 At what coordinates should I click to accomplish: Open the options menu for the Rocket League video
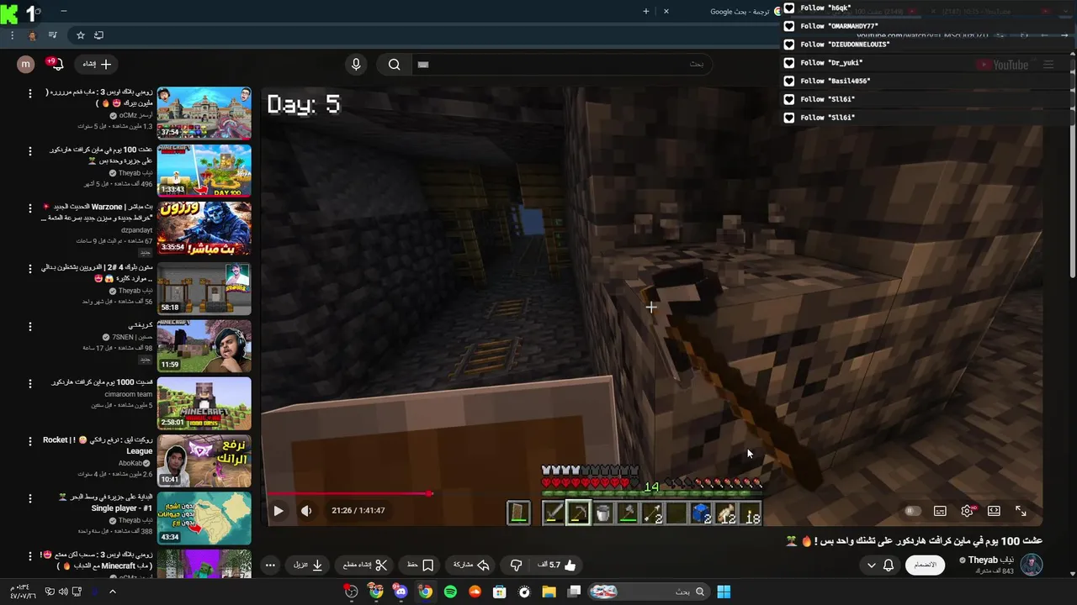pos(30,442)
